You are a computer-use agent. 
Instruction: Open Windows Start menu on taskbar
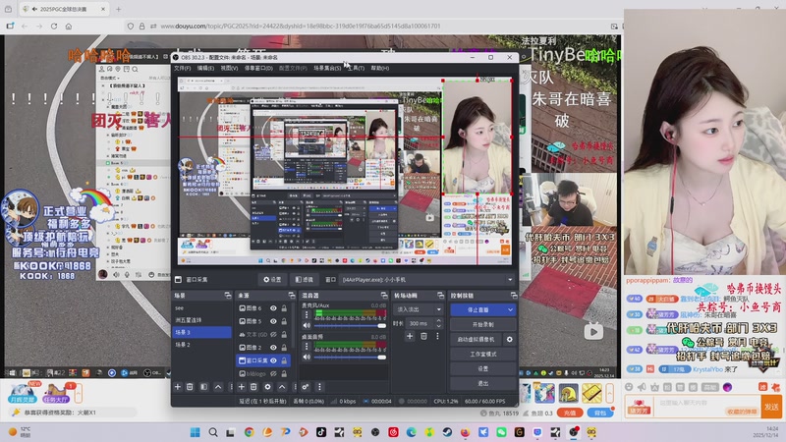click(x=195, y=432)
